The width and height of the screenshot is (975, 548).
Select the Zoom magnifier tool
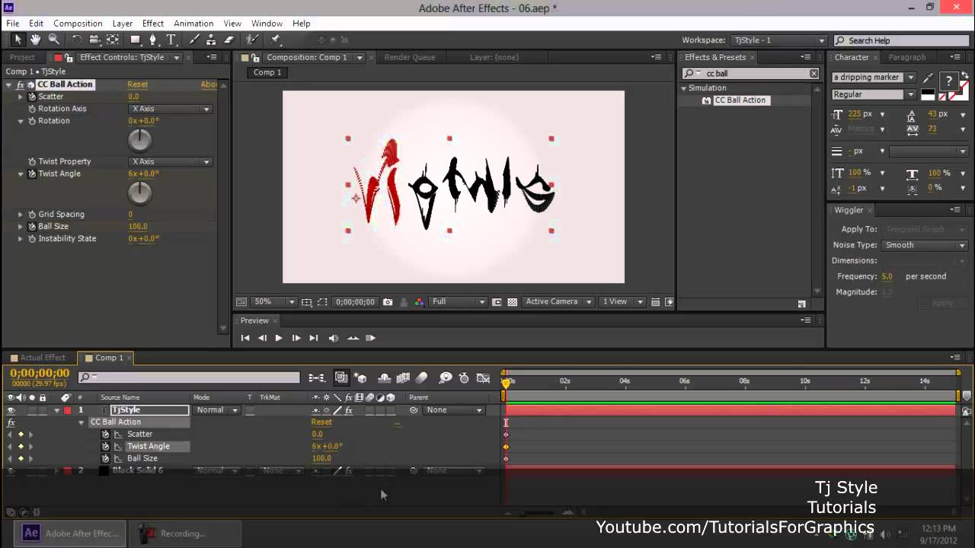[54, 40]
